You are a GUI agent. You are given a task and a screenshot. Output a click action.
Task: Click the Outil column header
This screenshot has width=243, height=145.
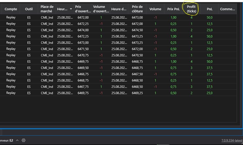[x=29, y=9]
